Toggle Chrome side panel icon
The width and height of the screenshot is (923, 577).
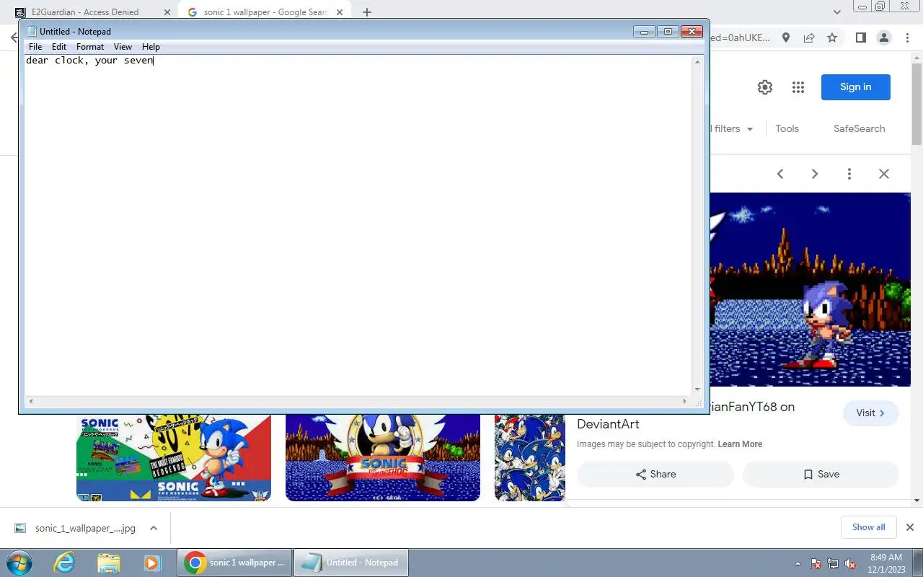pyautogui.click(x=860, y=38)
